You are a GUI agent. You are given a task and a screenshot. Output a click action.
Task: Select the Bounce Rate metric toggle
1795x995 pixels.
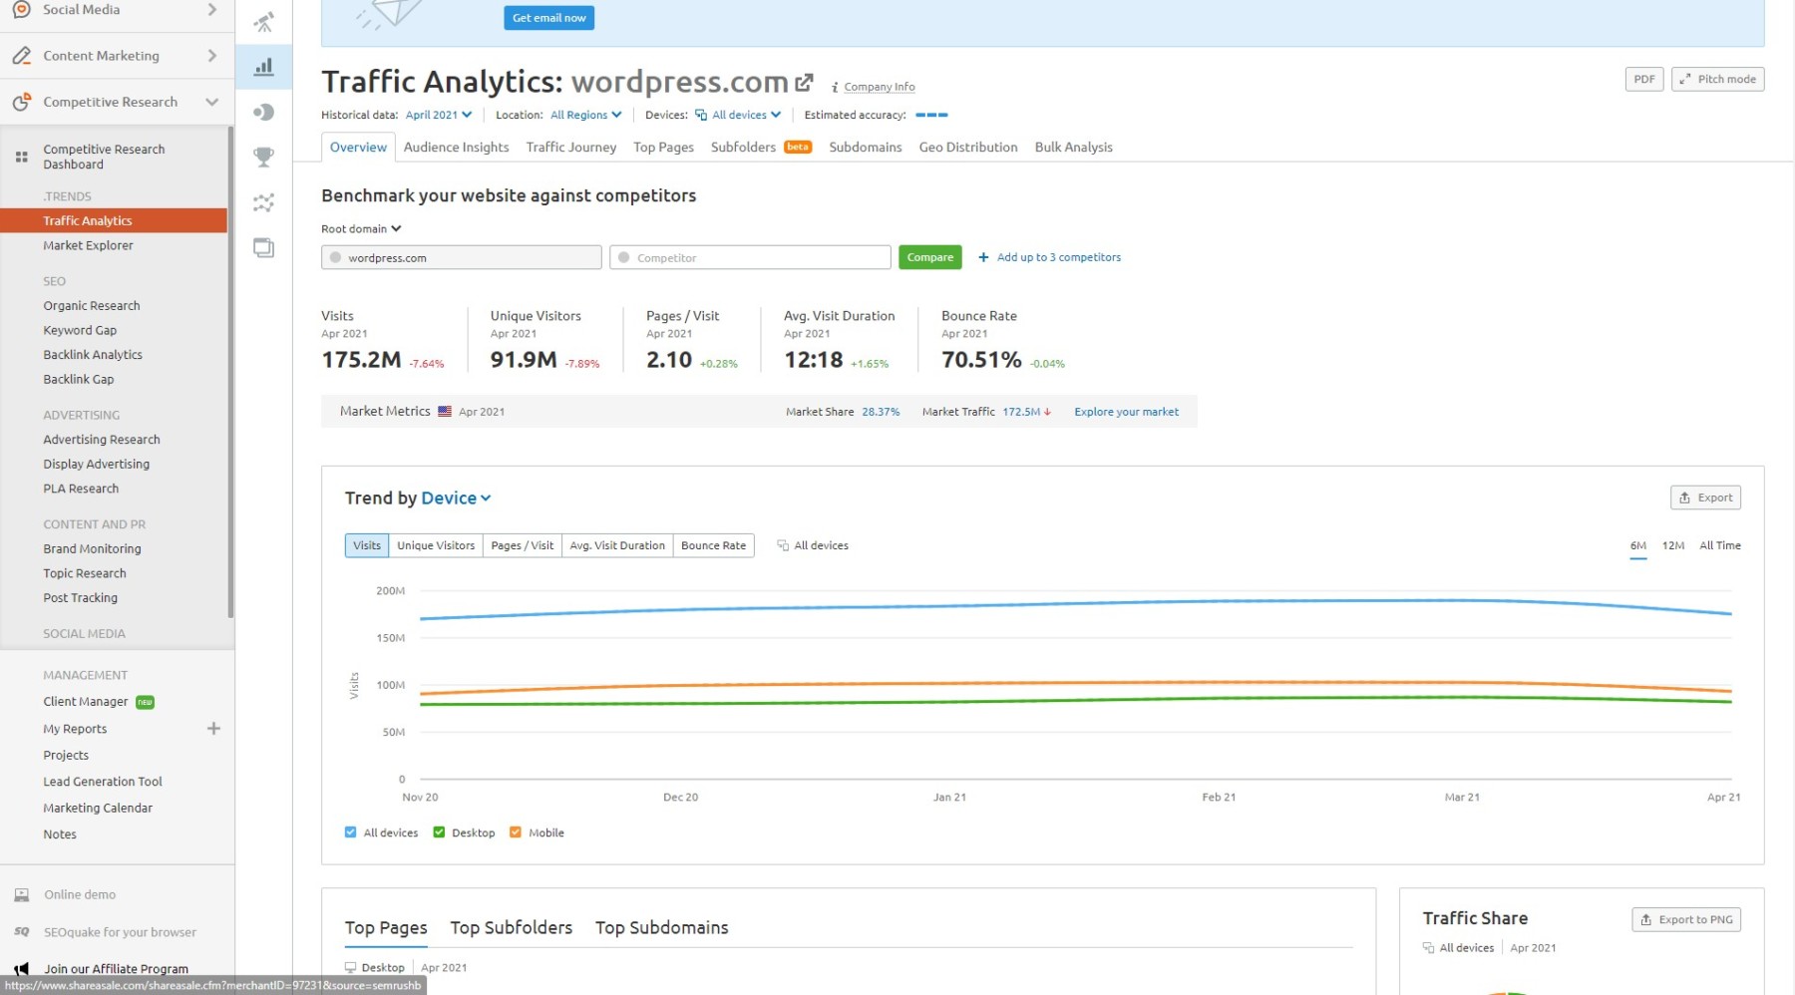pyautogui.click(x=714, y=545)
